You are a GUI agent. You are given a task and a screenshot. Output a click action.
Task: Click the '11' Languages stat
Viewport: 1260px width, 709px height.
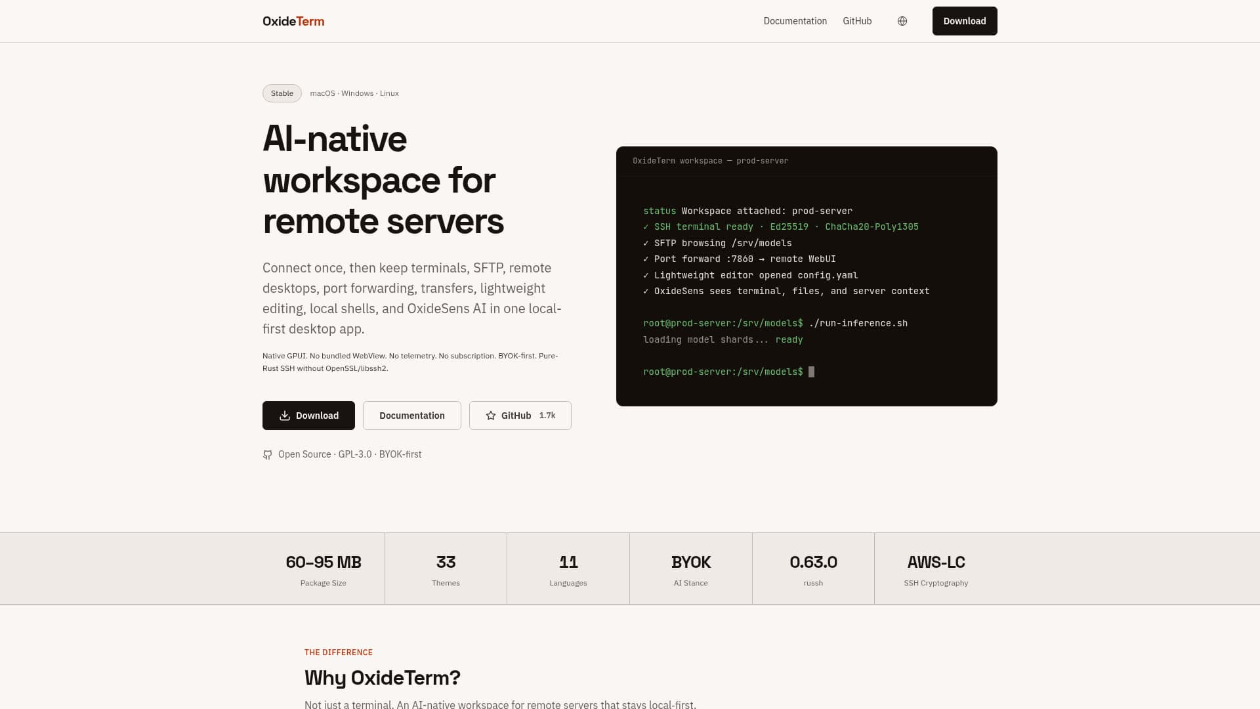[x=568, y=569]
